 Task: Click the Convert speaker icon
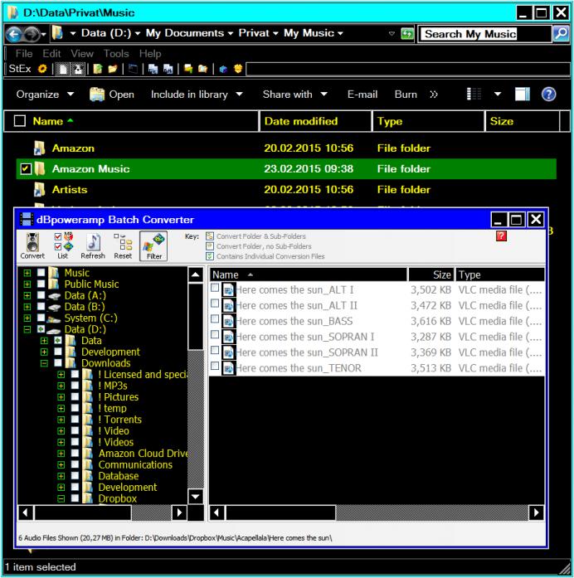click(32, 244)
